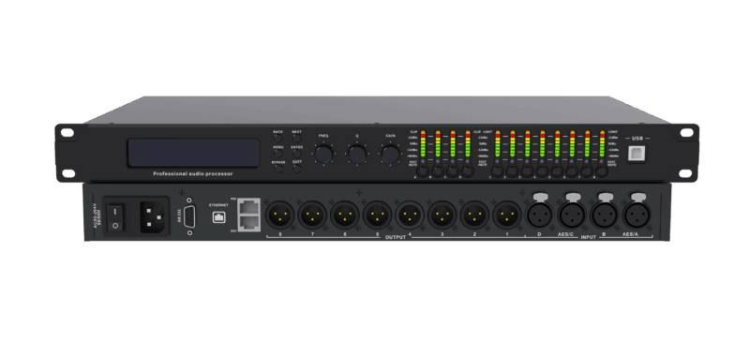The width and height of the screenshot is (750, 341).
Task: Click the Professional audio processor label
Action: 193,174
